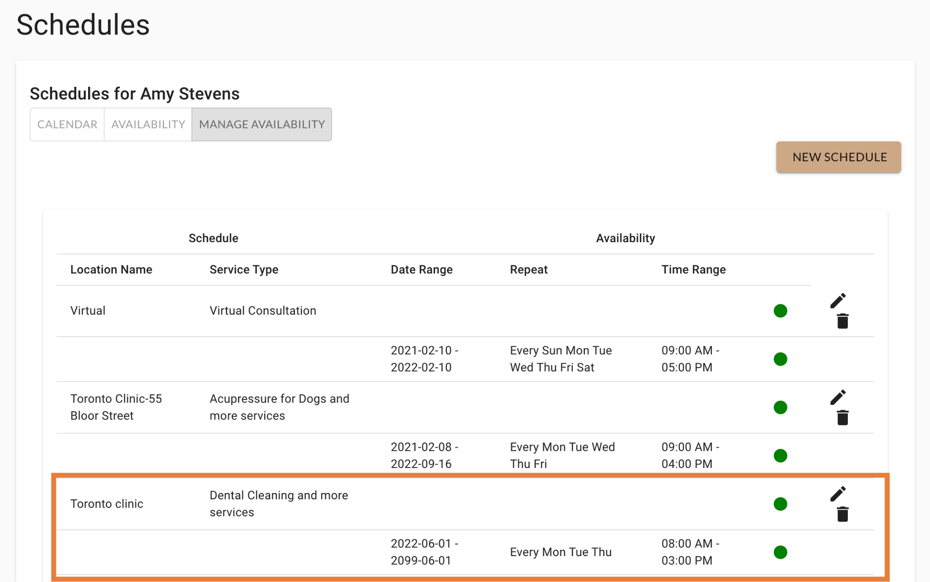Click the Schedules page title

coord(83,25)
